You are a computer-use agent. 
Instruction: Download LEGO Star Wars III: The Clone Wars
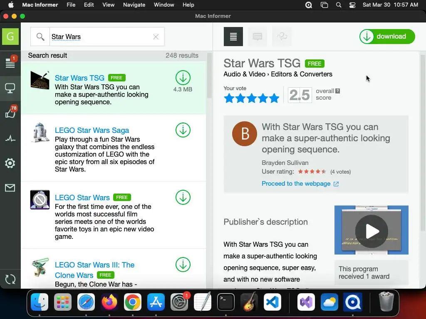(183, 265)
